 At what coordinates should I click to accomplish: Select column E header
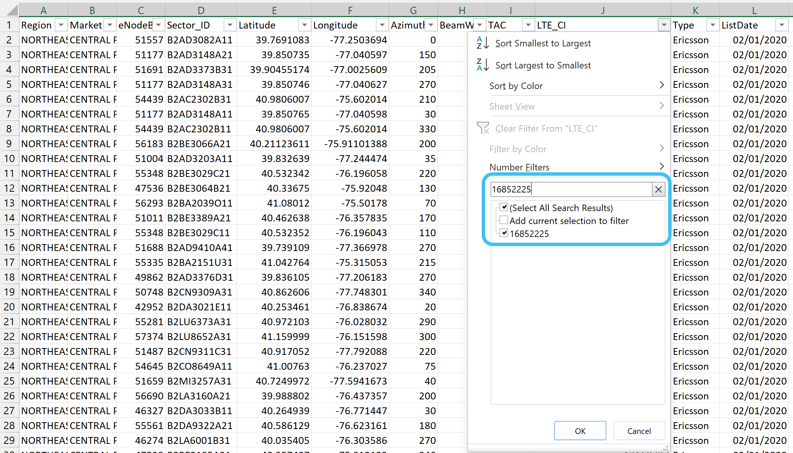click(274, 10)
